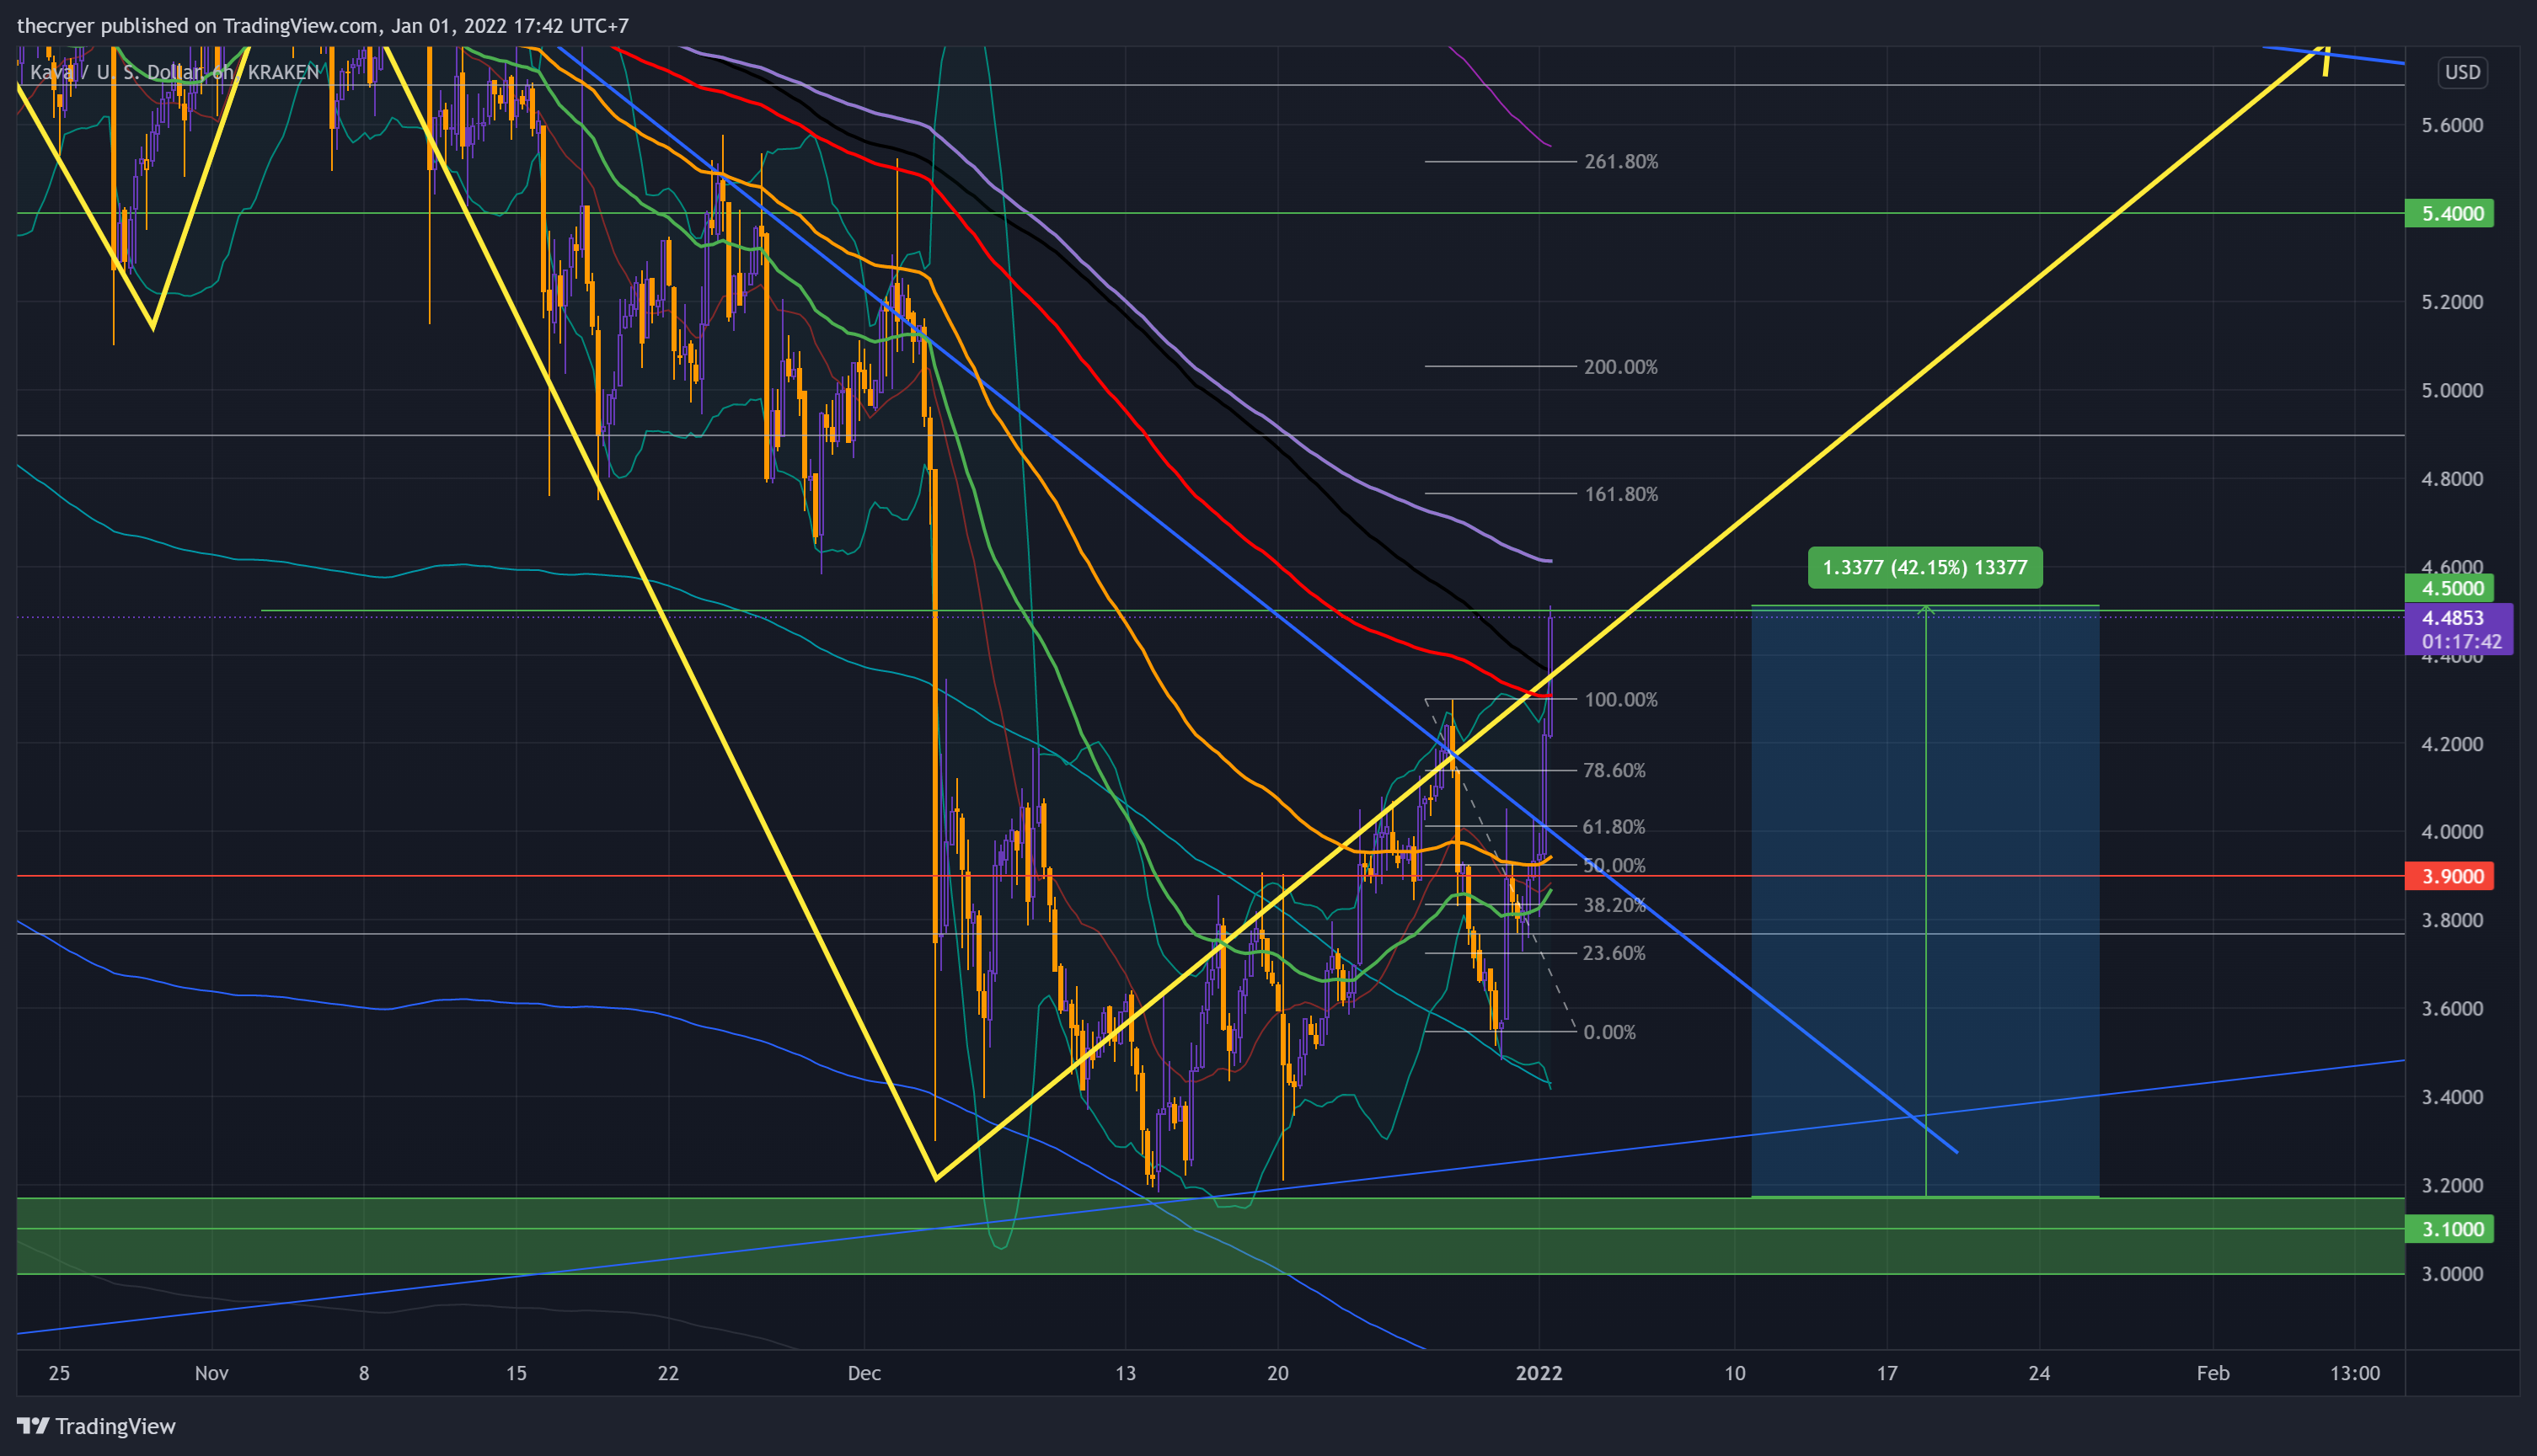The width and height of the screenshot is (2537, 1456).
Task: Click the Nov date on time axis
Action: 212,1373
